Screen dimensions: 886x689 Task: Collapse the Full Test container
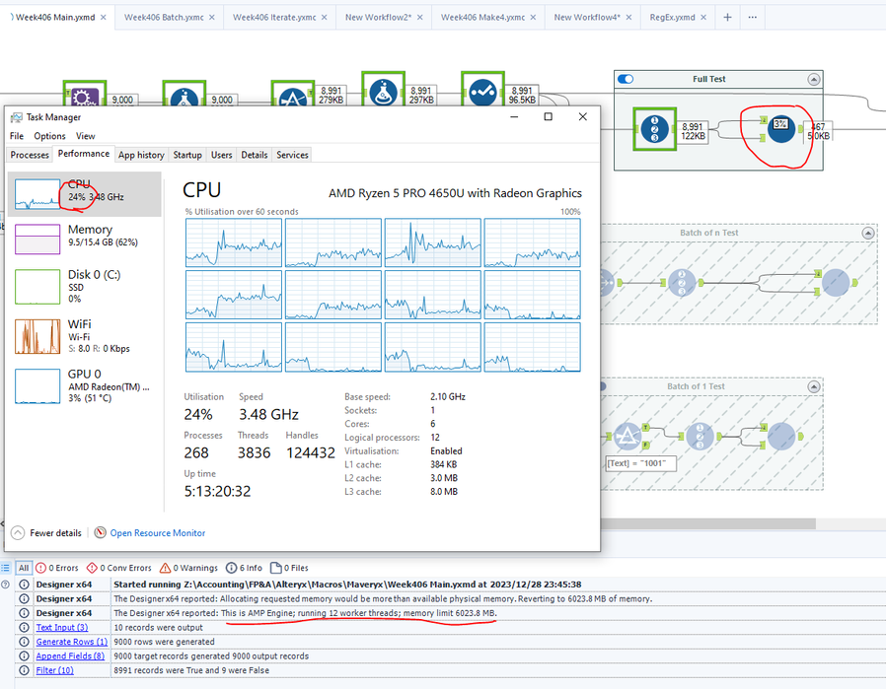click(813, 79)
